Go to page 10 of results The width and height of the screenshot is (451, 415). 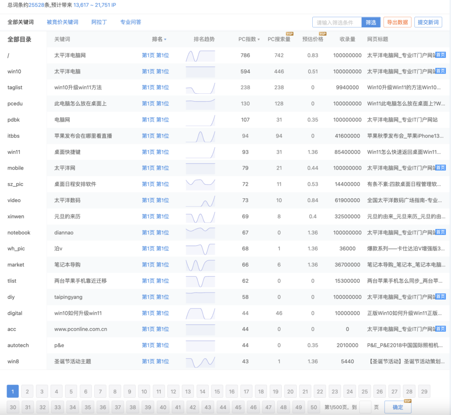(144, 391)
